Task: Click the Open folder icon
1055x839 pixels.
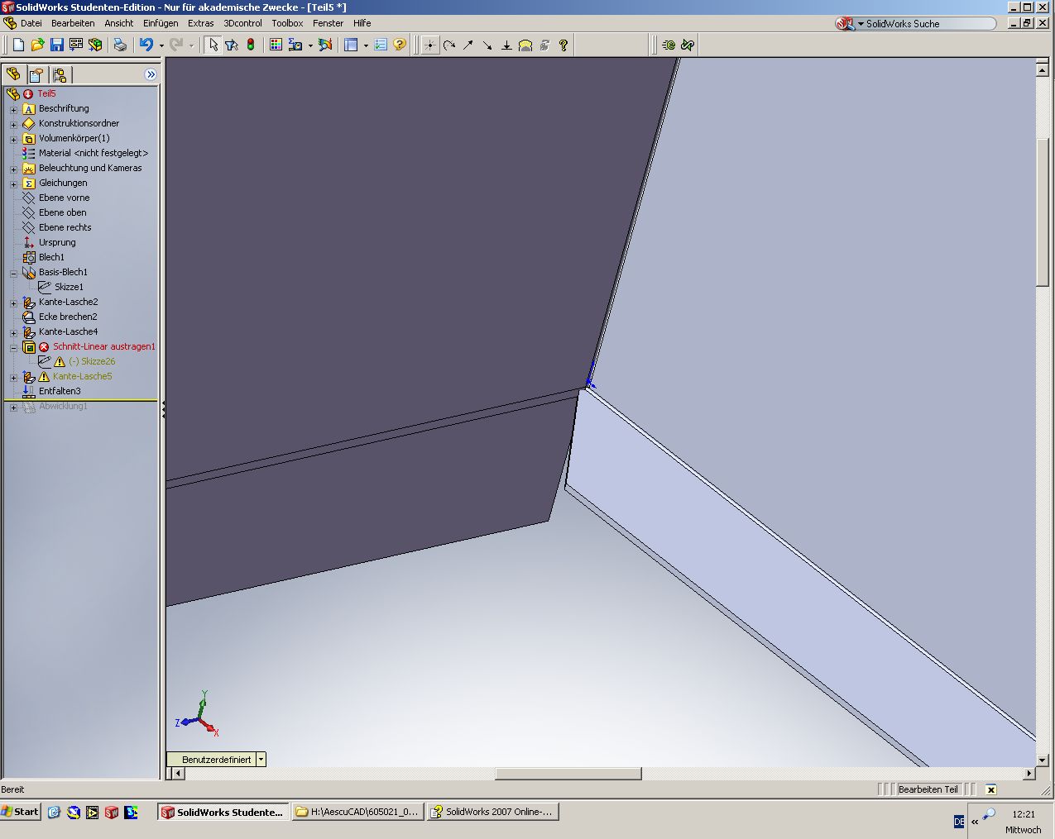Action: pyautogui.click(x=37, y=45)
